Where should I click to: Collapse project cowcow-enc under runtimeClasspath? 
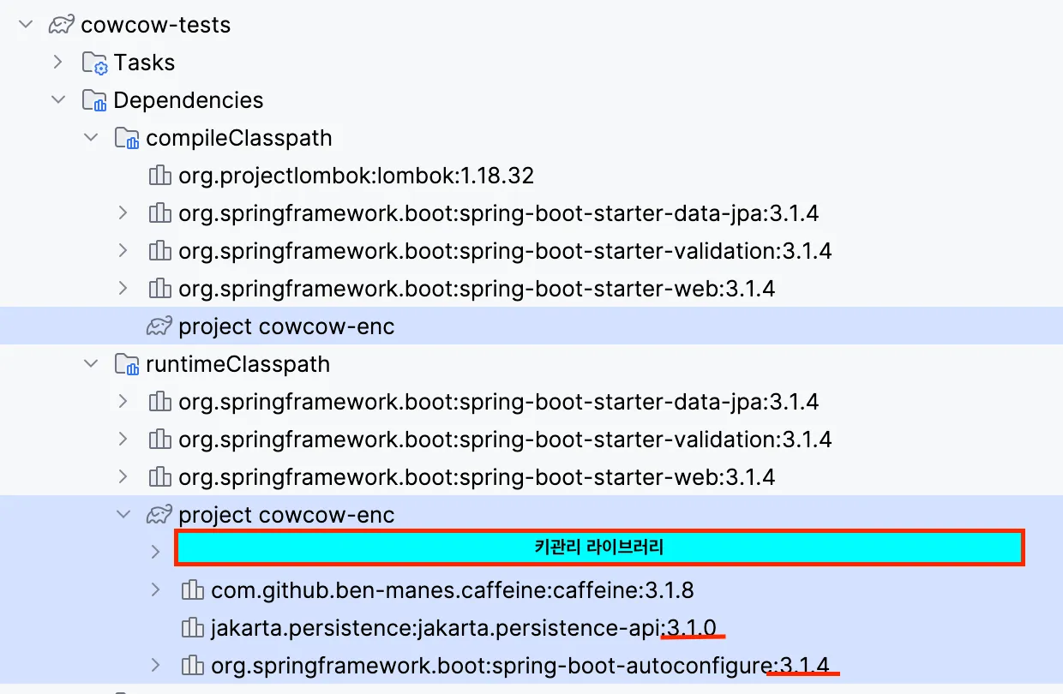(x=123, y=515)
